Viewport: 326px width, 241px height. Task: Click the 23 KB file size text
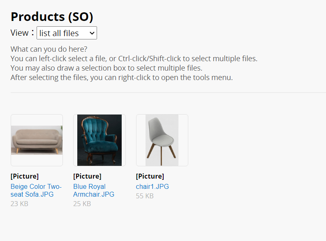point(19,204)
